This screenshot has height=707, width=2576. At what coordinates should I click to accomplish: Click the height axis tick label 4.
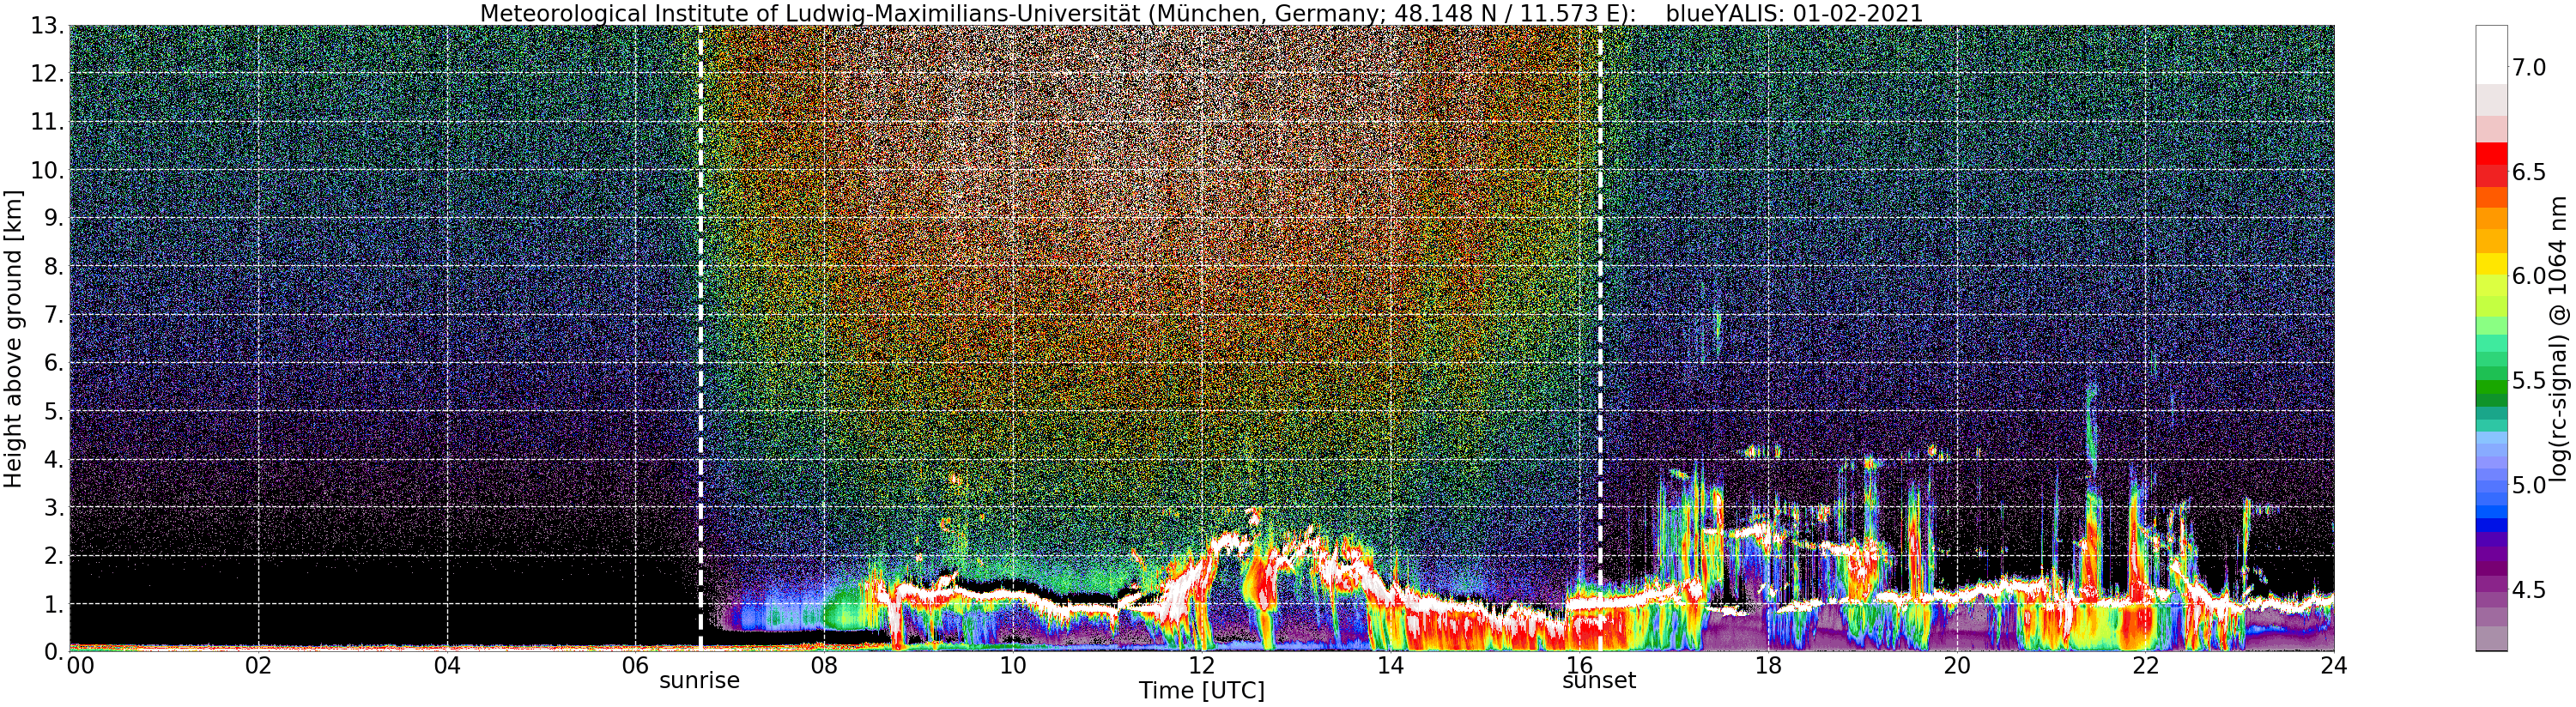(54, 459)
